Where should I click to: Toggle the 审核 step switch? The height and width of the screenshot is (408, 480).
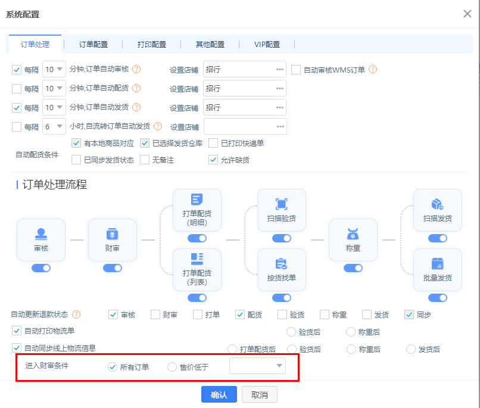tap(41, 268)
